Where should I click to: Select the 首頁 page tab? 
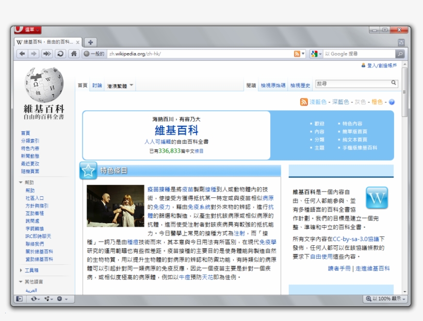click(x=83, y=86)
